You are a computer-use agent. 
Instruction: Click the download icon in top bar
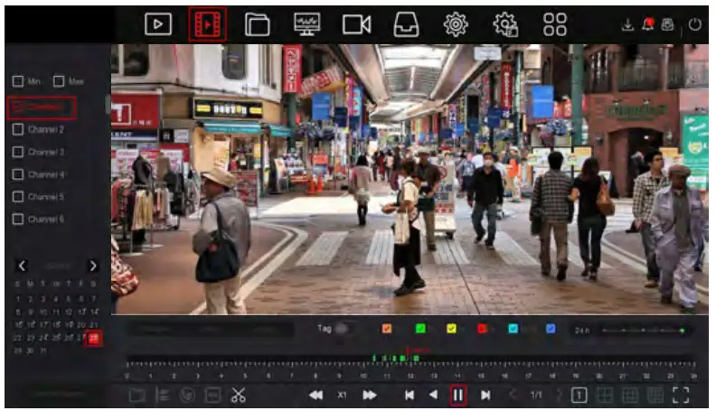point(627,24)
